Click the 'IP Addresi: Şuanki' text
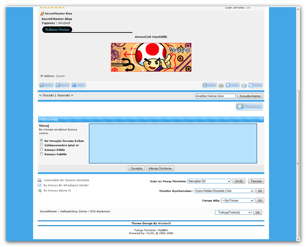This screenshot has height=247, width=306. pos(53,76)
